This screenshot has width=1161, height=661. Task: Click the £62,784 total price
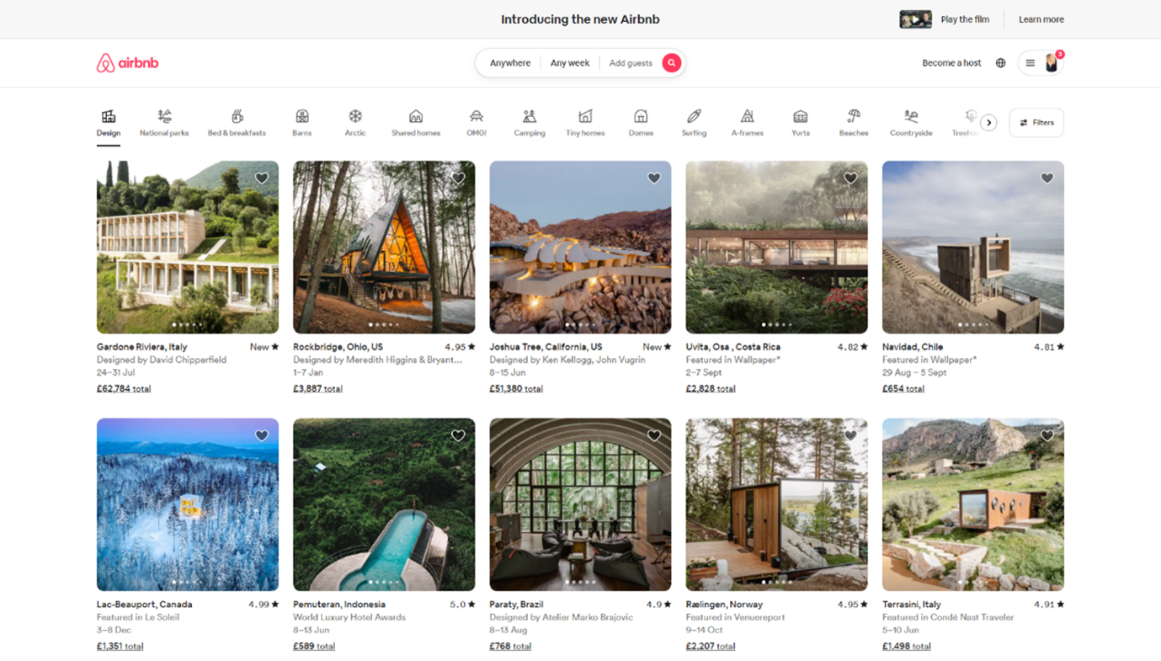pos(124,389)
